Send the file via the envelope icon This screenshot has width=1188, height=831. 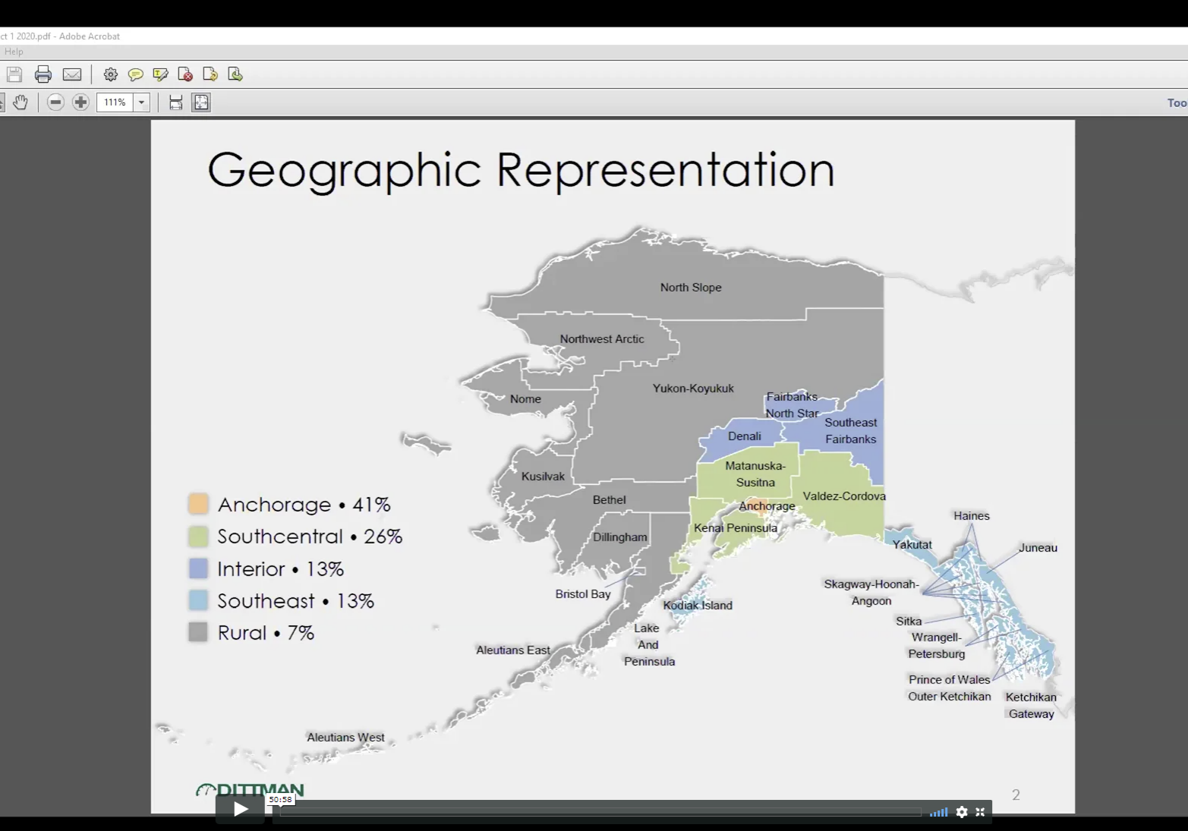tap(72, 74)
